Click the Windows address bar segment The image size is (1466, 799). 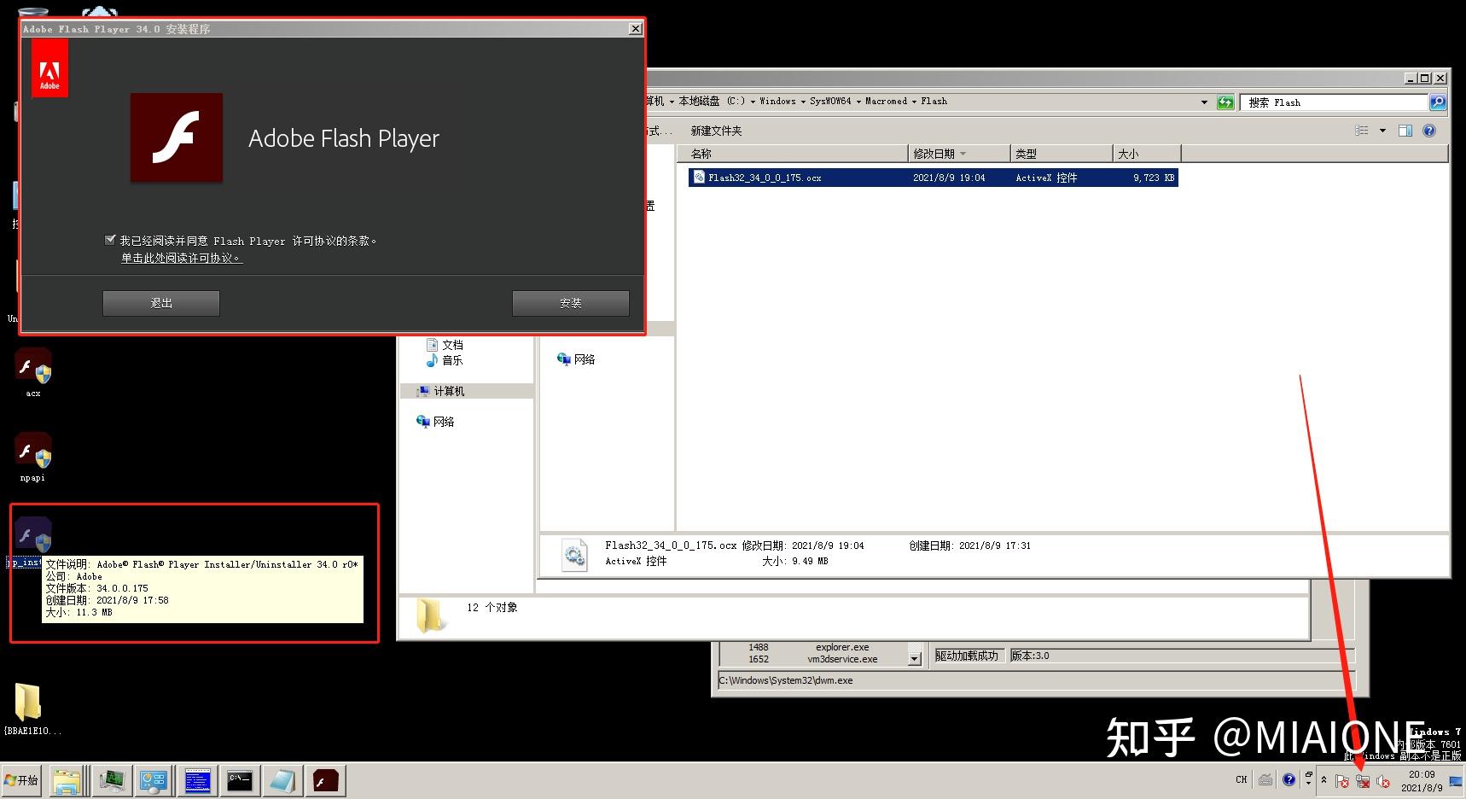pyautogui.click(x=777, y=101)
